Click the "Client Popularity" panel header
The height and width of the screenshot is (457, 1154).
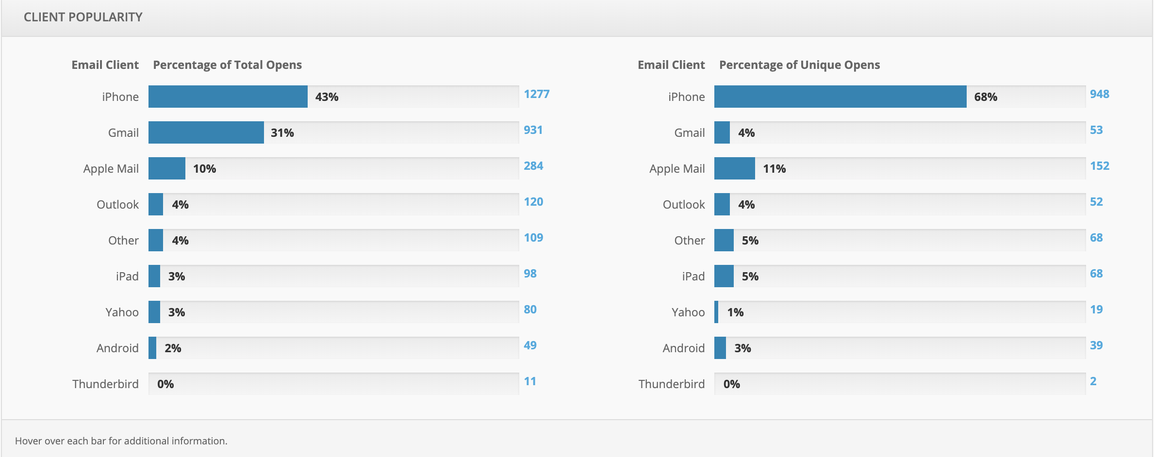83,17
